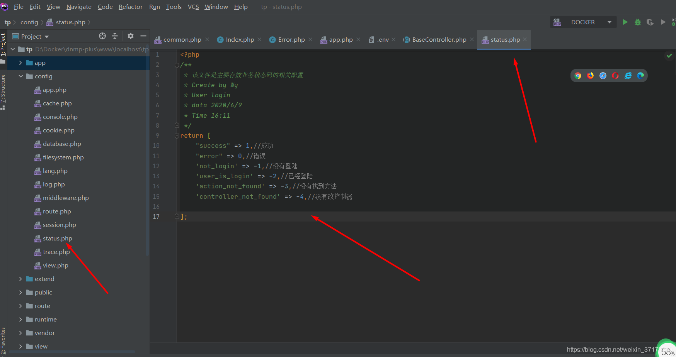Image resolution: width=676 pixels, height=357 pixels.
Task: Click the Locate/Select Opened File target icon
Action: [102, 36]
